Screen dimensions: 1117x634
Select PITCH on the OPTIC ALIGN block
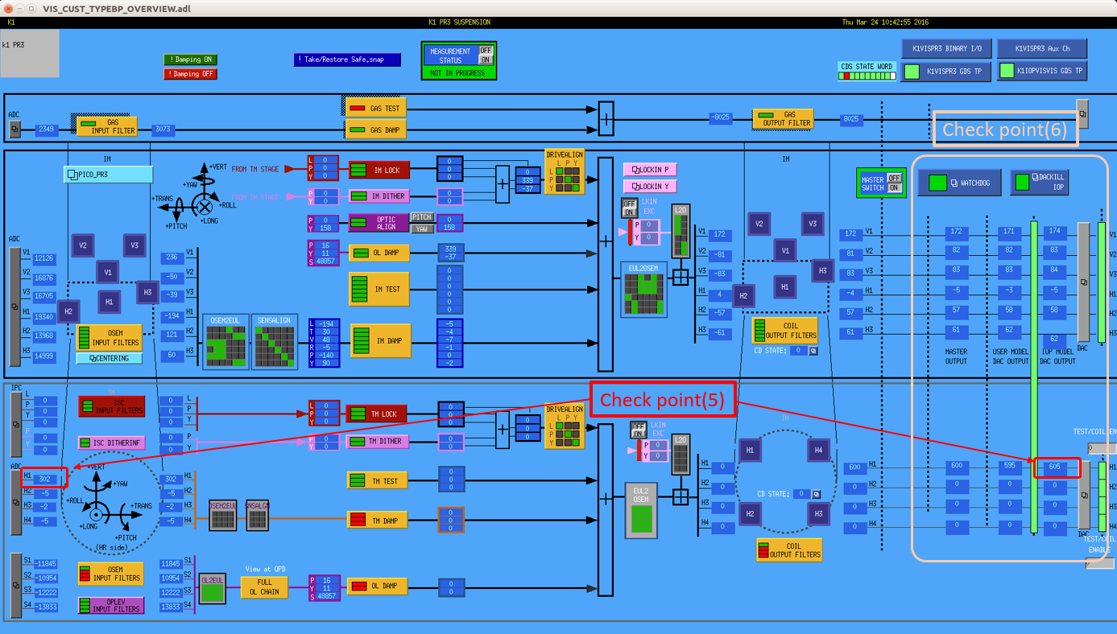click(x=422, y=217)
